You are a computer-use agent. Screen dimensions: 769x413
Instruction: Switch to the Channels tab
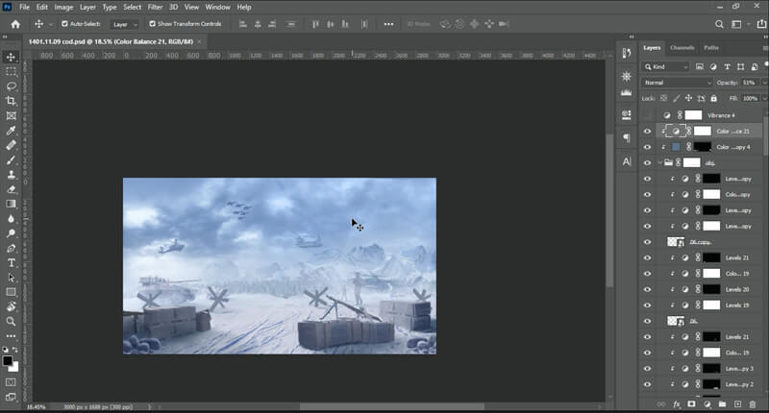[x=682, y=47]
